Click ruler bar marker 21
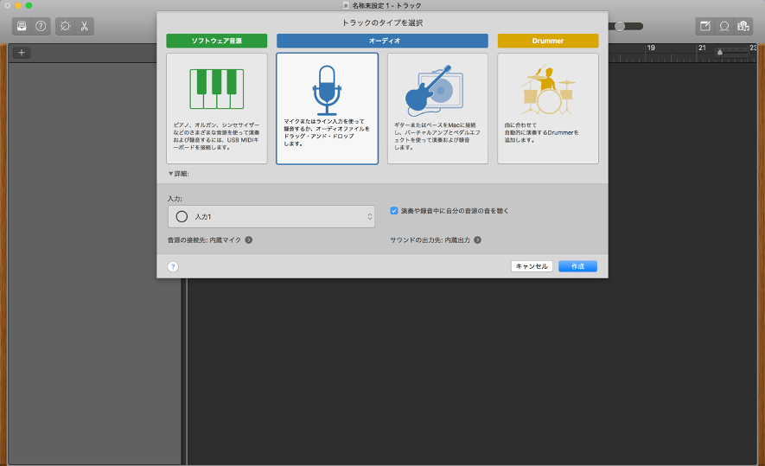This screenshot has height=466, width=765. coord(702,48)
